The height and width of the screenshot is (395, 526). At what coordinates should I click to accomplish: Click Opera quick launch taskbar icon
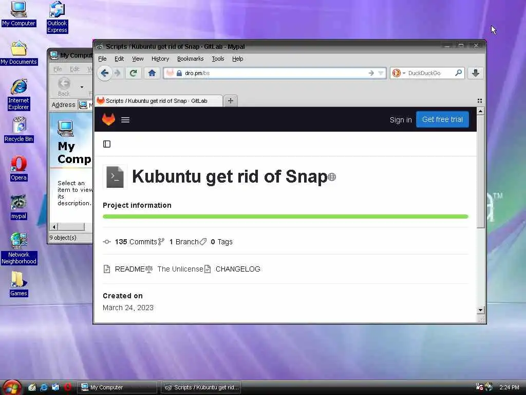[x=68, y=387]
